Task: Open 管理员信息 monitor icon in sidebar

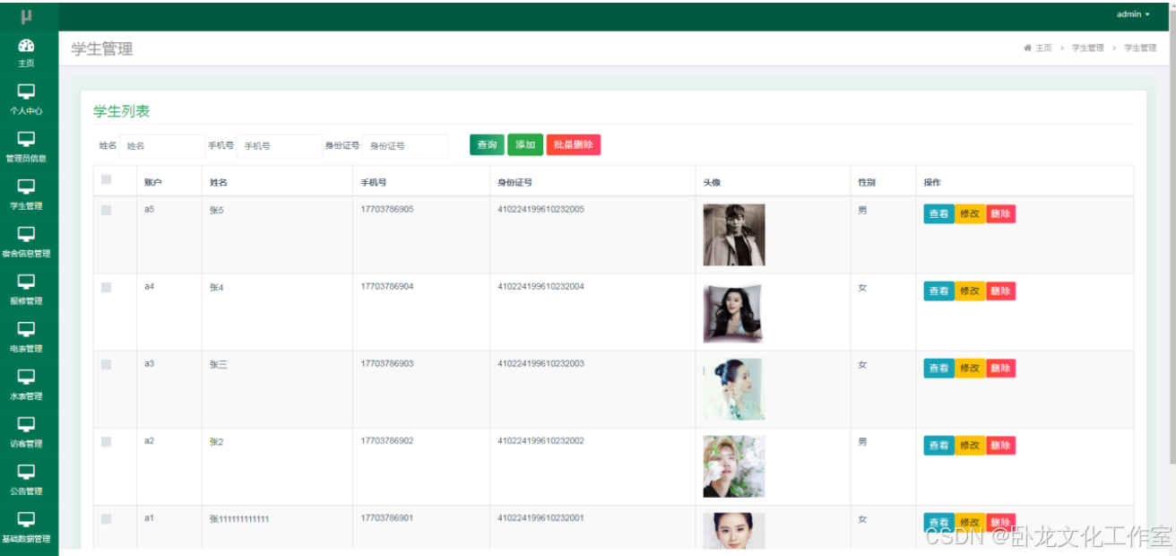Action: point(26,139)
